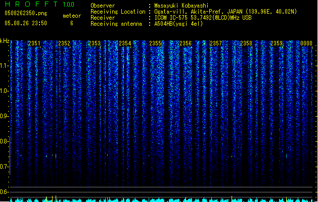Click the 0000 time label
Screen dimensions: 318x202
click(x=306, y=43)
